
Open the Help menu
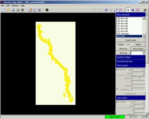pyautogui.click(x=23, y=6)
